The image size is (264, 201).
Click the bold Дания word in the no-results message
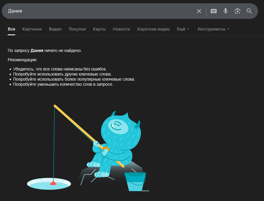pos(37,50)
